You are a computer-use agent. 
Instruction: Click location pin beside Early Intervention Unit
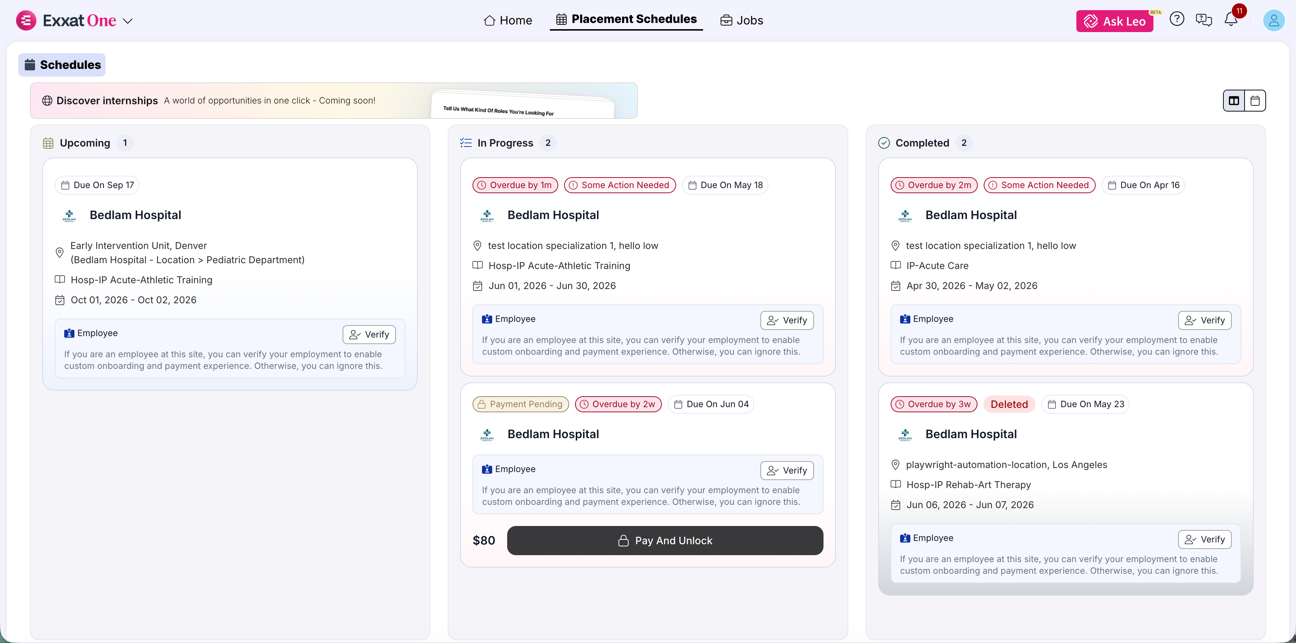(x=59, y=252)
